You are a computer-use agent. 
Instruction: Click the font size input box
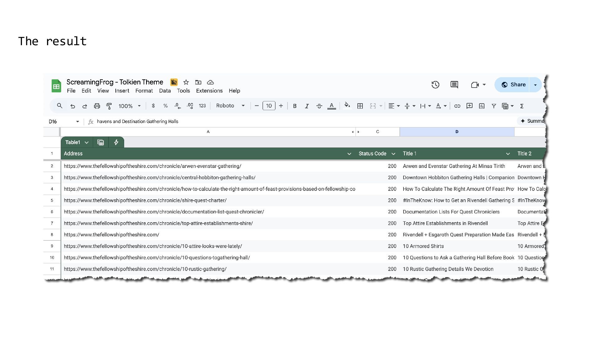pyautogui.click(x=269, y=106)
